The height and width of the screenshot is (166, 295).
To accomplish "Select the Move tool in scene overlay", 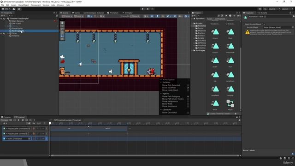I will pos(62,26).
